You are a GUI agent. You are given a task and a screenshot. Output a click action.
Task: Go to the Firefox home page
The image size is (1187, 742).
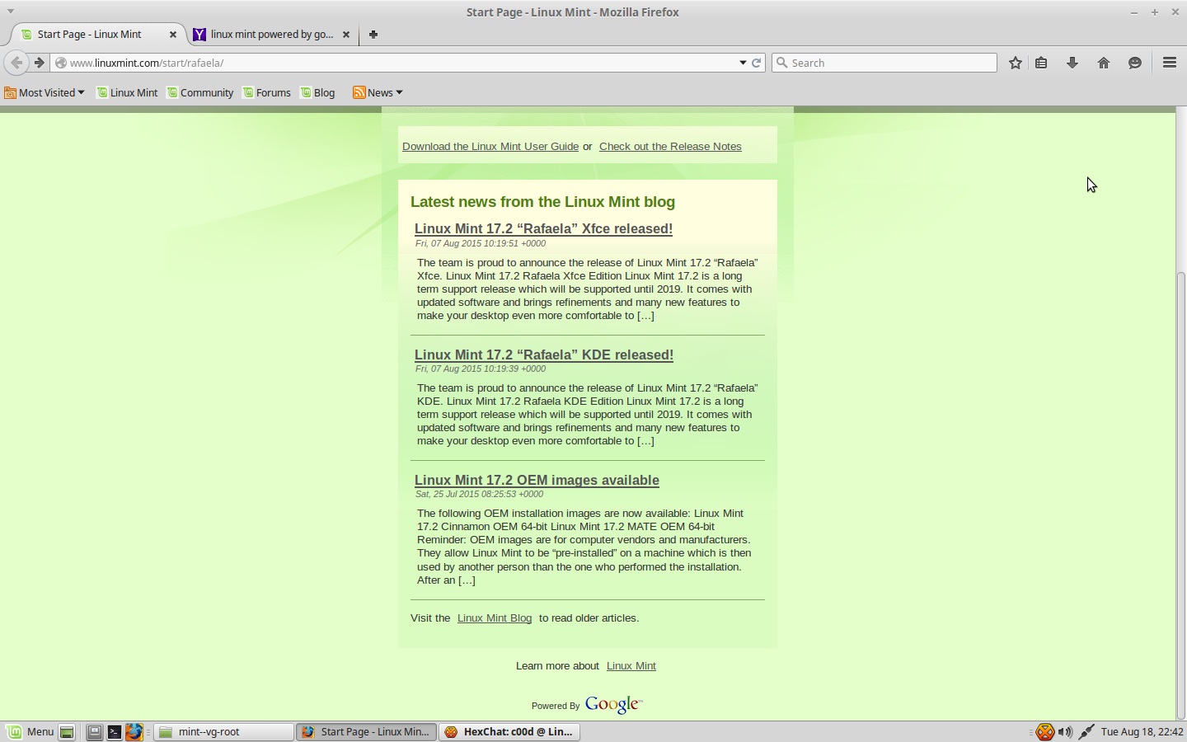(x=1104, y=63)
